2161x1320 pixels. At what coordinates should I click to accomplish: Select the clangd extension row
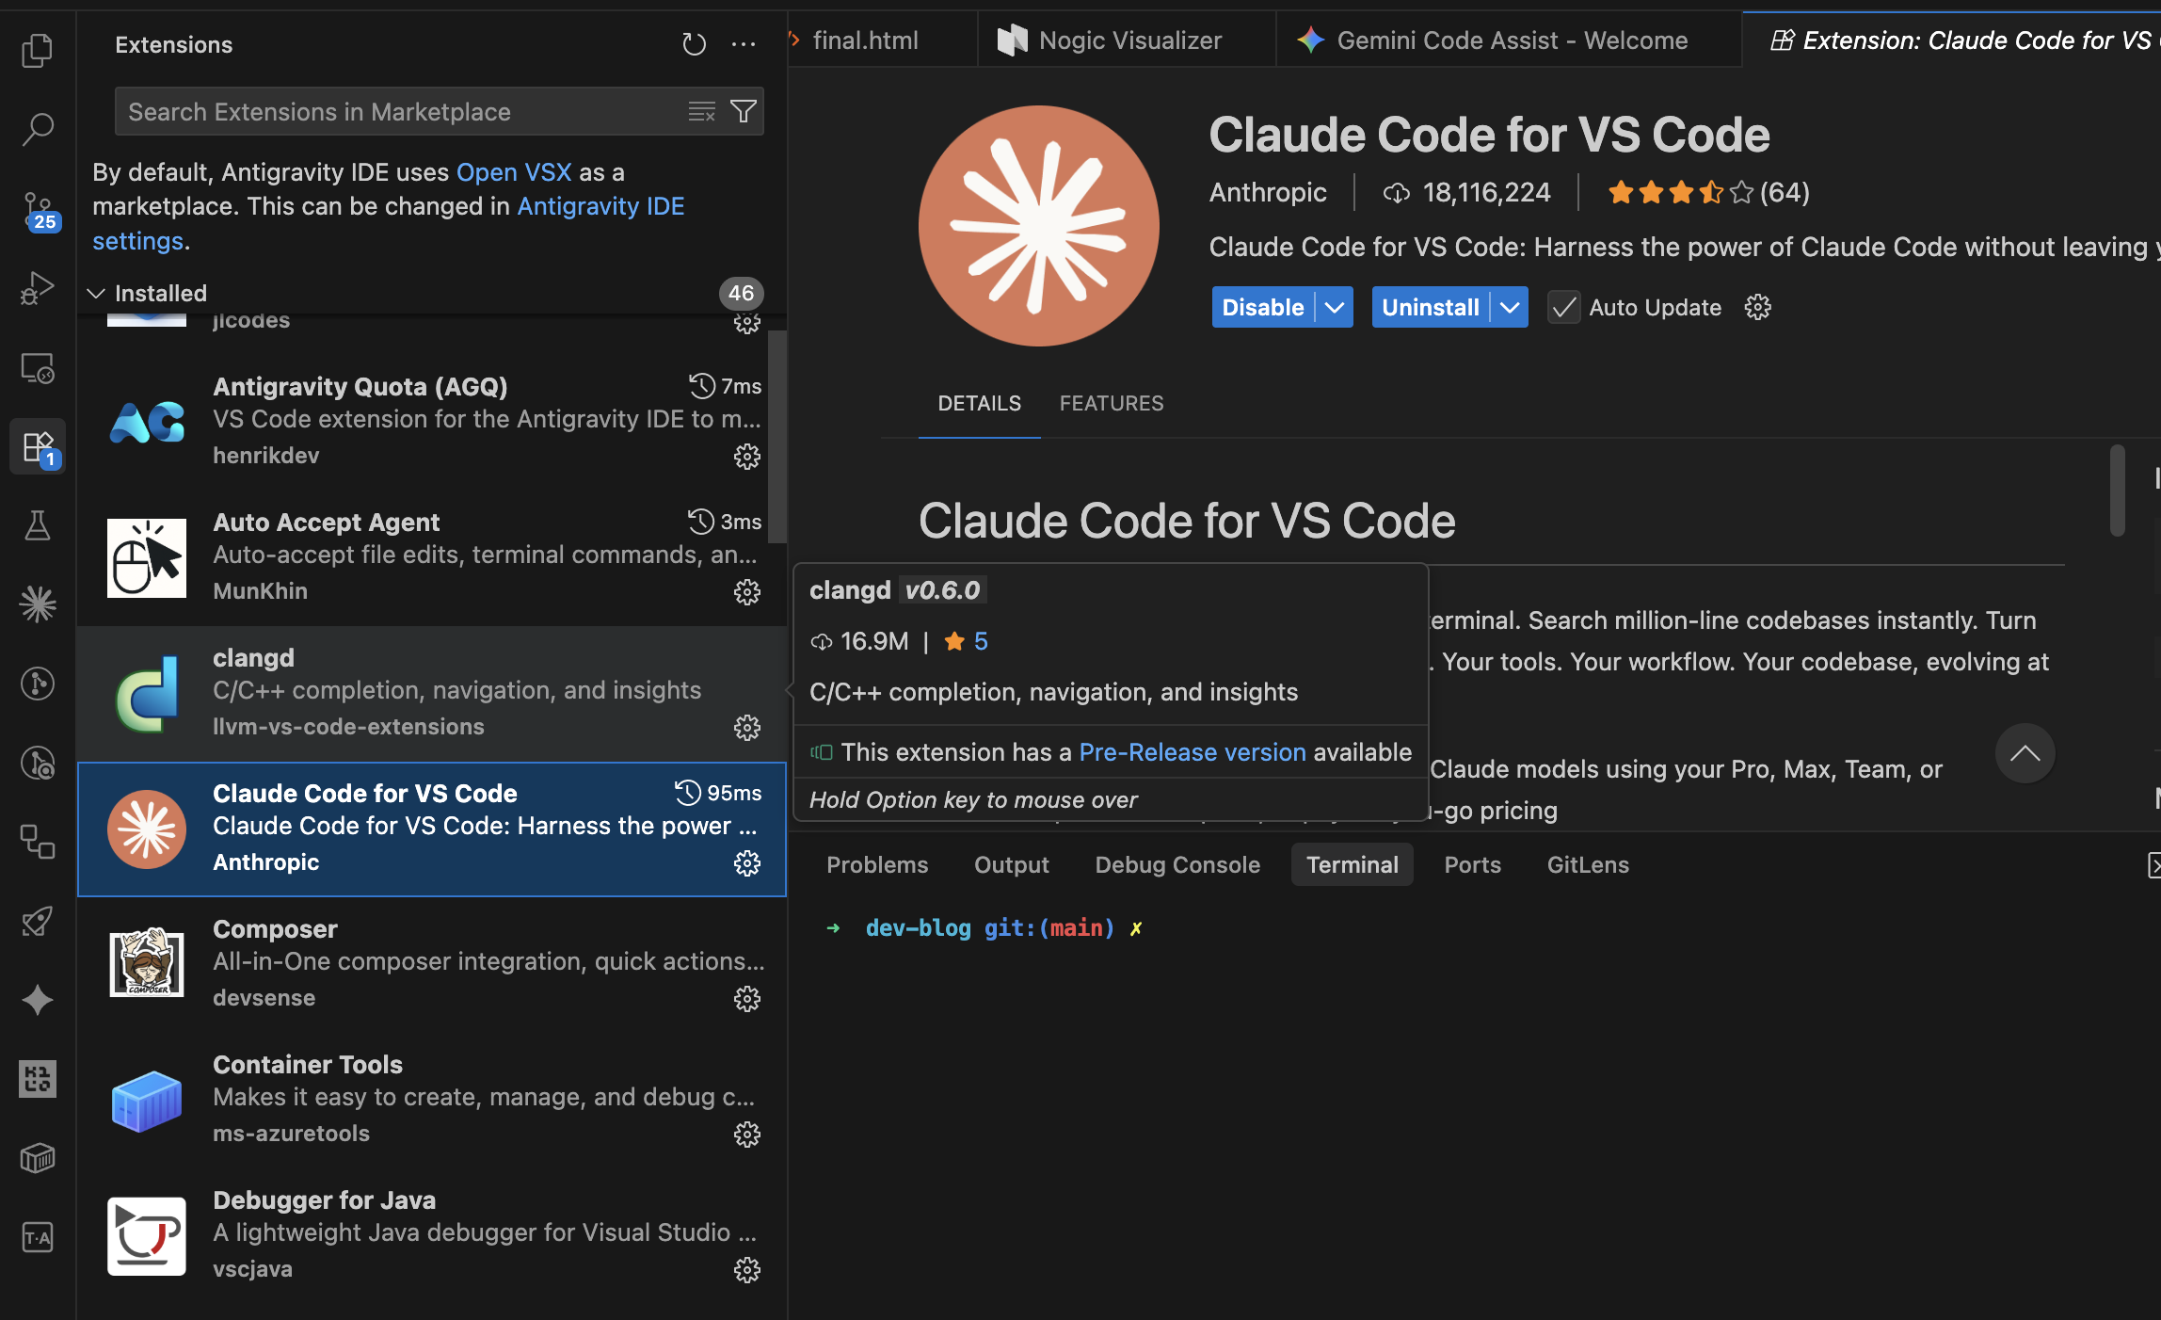pyautogui.click(x=432, y=694)
